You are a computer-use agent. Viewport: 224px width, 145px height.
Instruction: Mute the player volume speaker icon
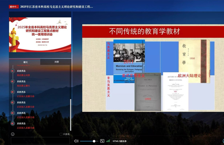tap(76, 141)
